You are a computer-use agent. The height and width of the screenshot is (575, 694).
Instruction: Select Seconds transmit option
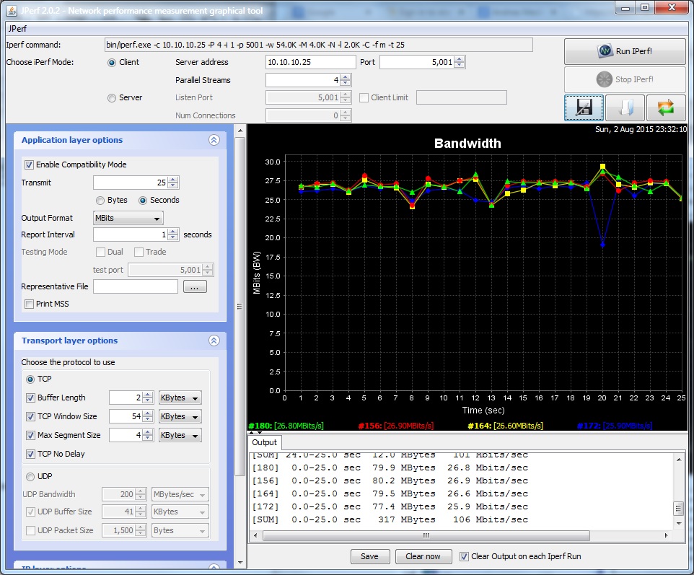[x=143, y=201]
